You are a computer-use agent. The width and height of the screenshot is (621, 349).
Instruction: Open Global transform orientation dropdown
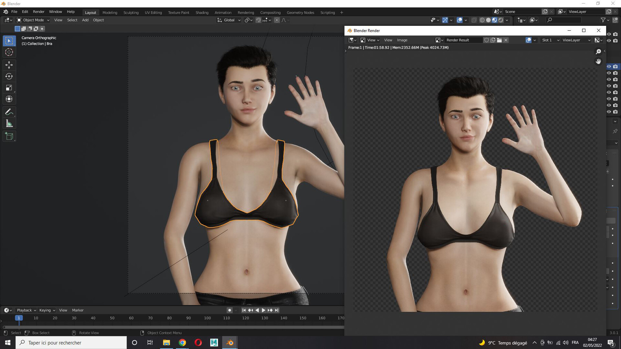229,20
